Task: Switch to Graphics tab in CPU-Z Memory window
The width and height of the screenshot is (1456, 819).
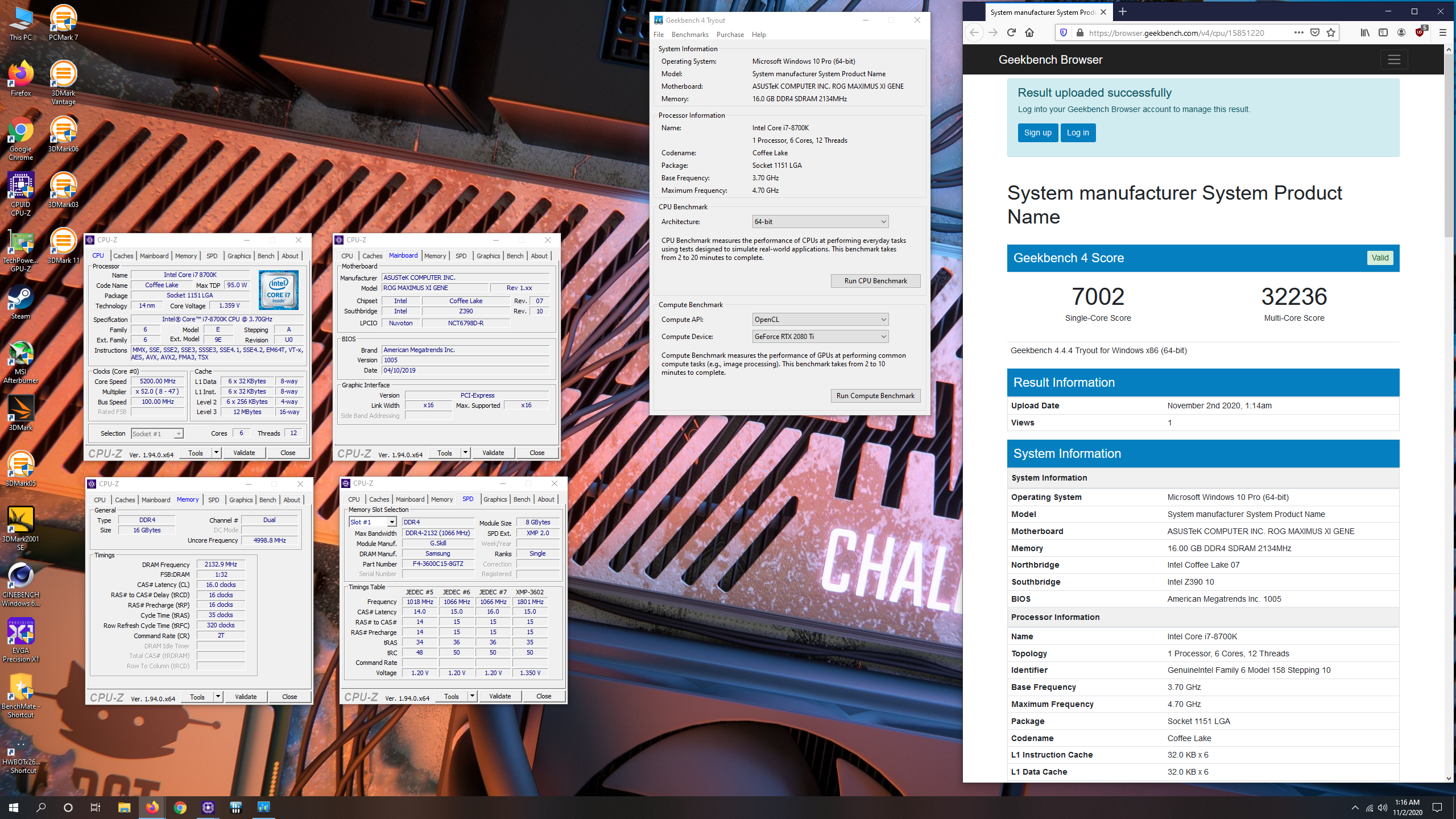Action: point(241,500)
